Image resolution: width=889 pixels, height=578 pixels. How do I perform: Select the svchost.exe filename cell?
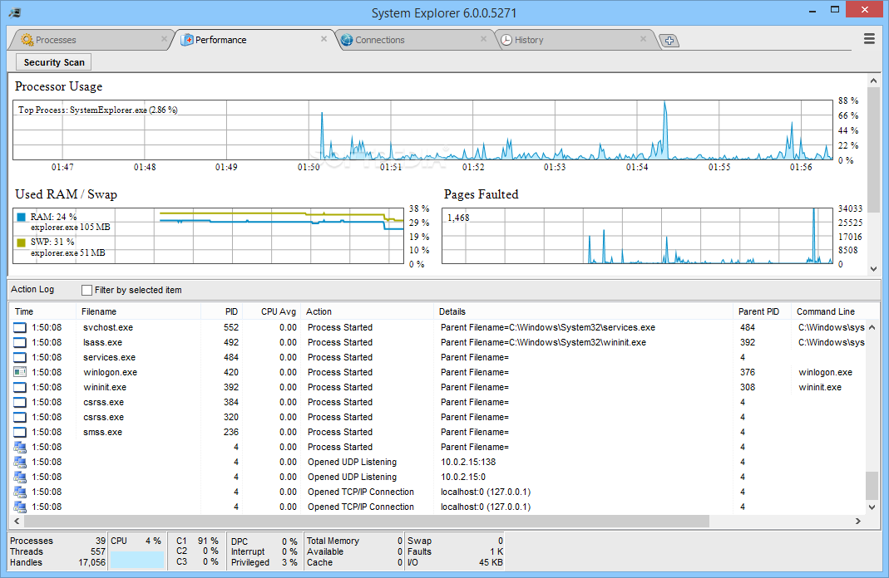[x=108, y=327]
